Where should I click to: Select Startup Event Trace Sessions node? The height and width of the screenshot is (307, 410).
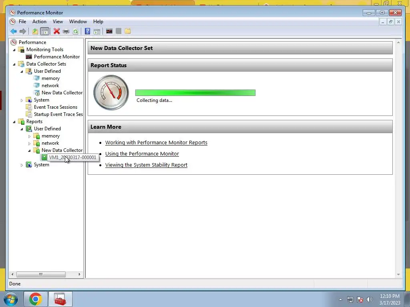click(58, 114)
